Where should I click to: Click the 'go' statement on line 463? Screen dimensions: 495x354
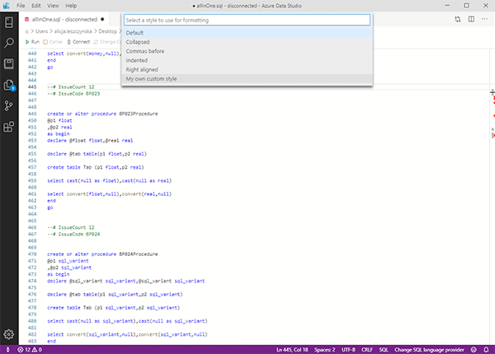49,207
